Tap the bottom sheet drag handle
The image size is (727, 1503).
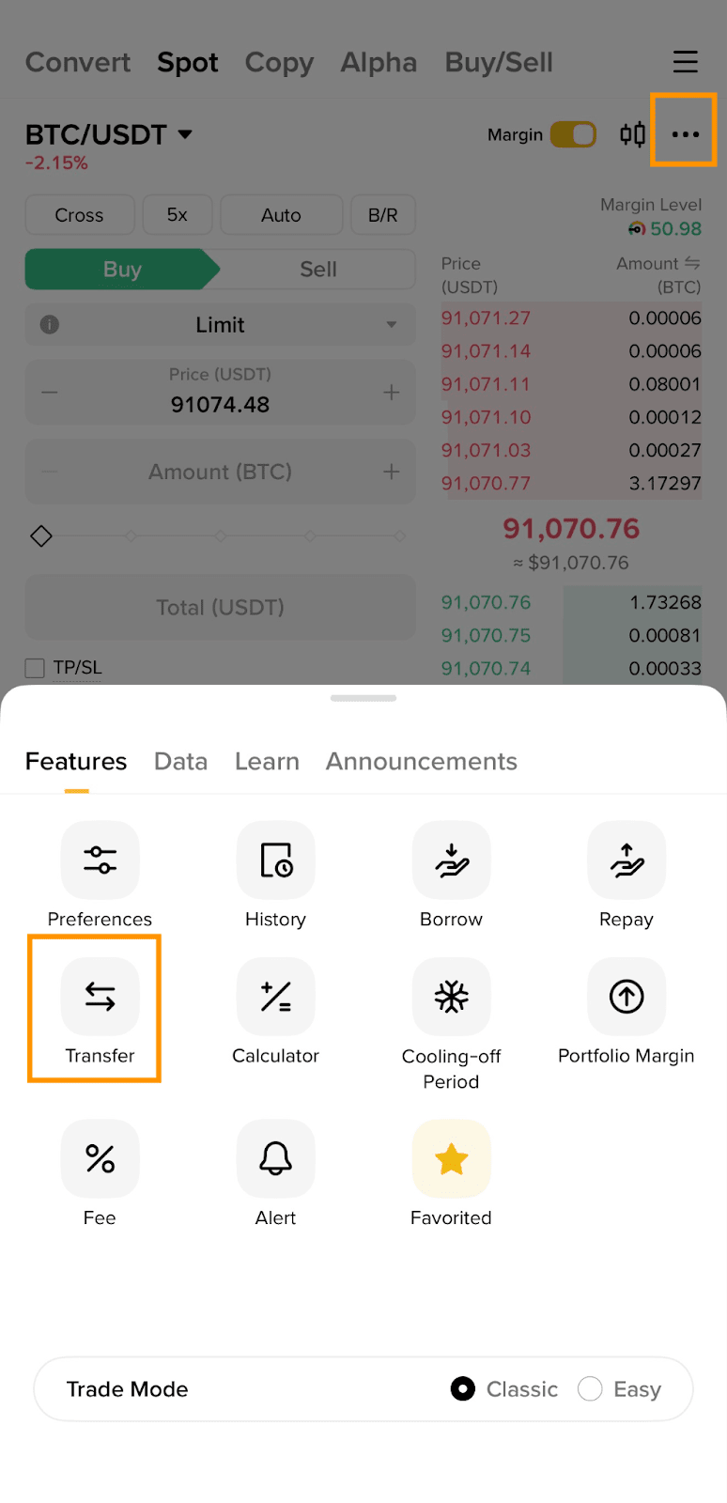[363, 698]
